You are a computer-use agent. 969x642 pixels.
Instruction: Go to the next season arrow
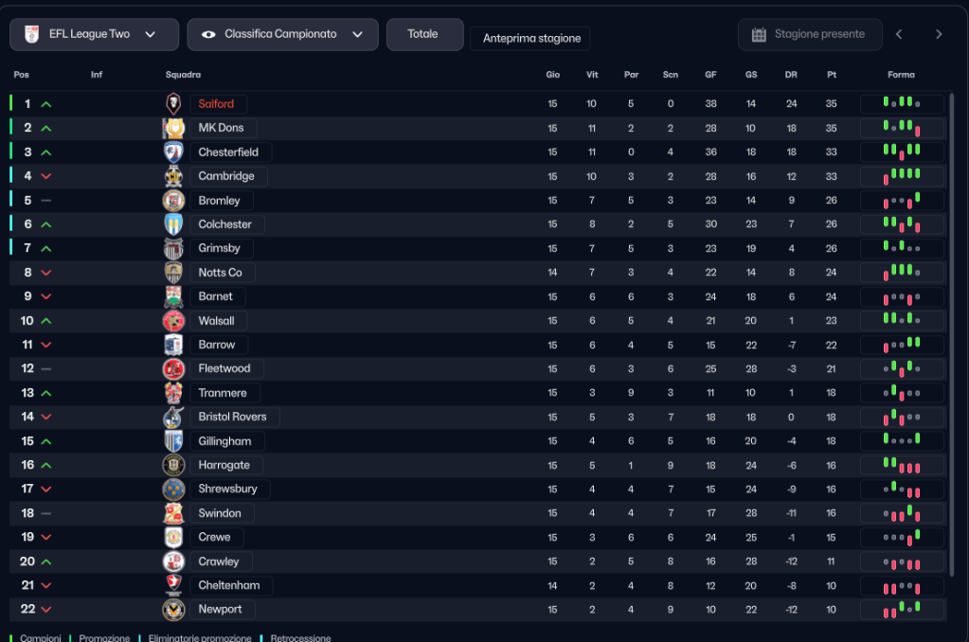click(939, 34)
